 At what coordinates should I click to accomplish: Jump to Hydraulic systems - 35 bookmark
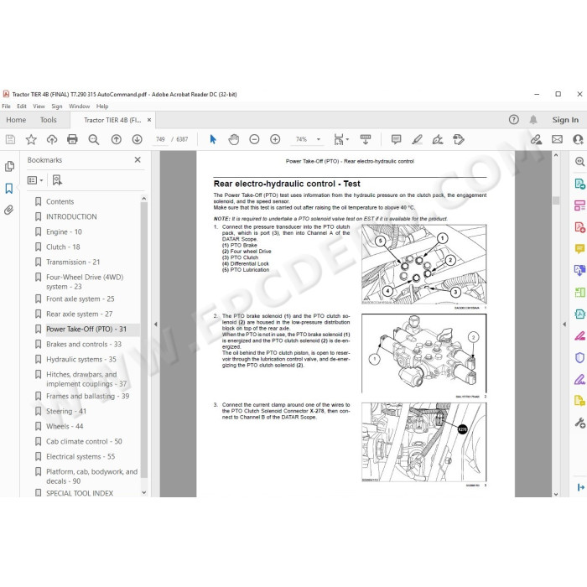[x=81, y=360]
